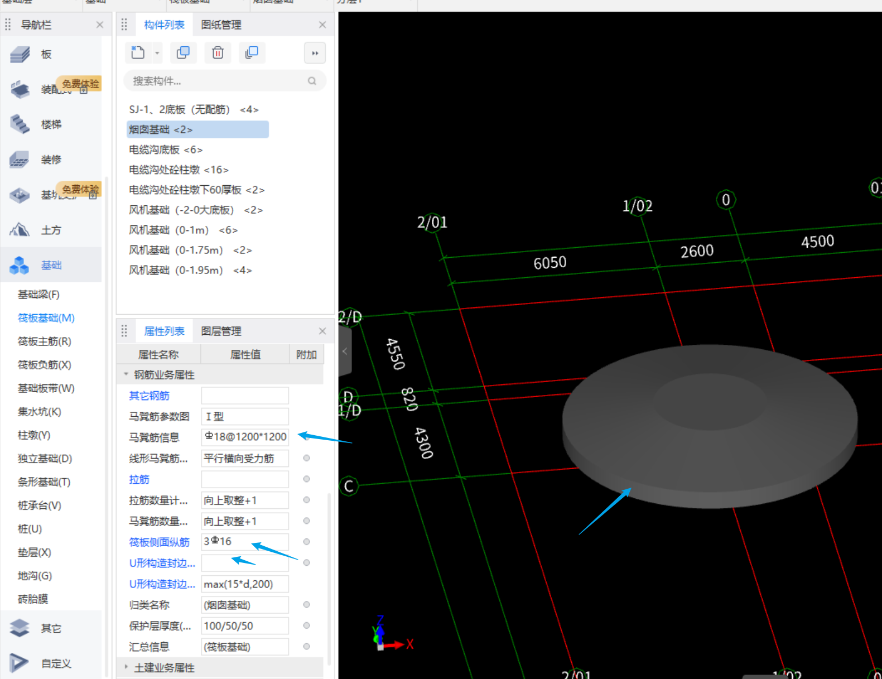Click the component list panel drag handle
The height and width of the screenshot is (679, 882).
pyautogui.click(x=124, y=25)
